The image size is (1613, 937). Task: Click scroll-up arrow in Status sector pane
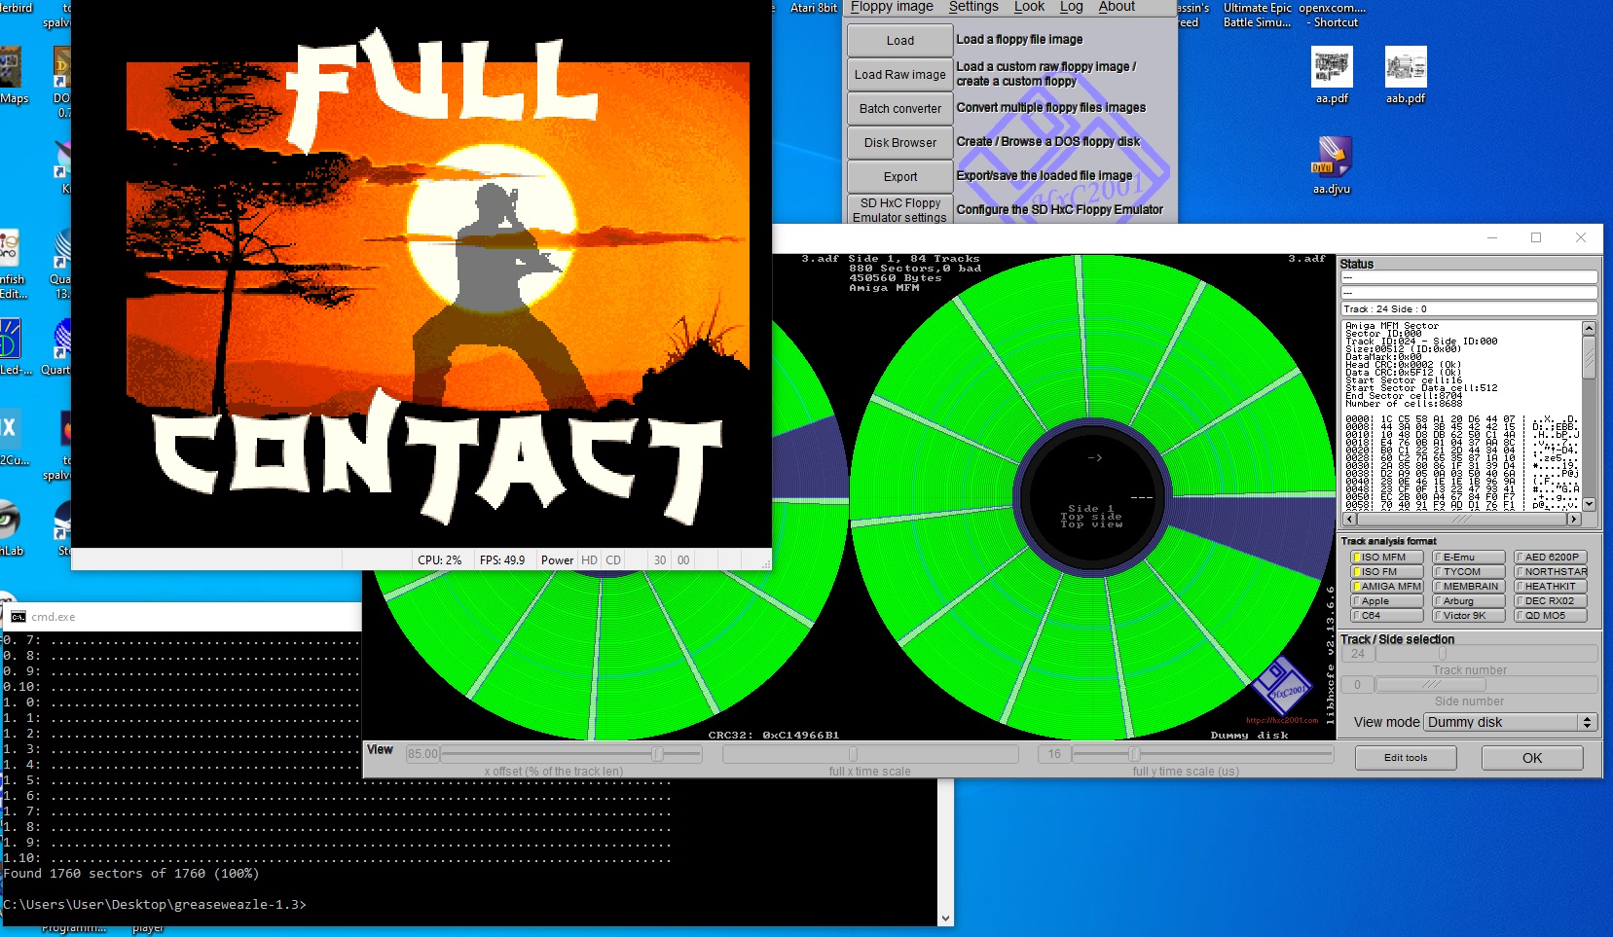click(x=1590, y=328)
